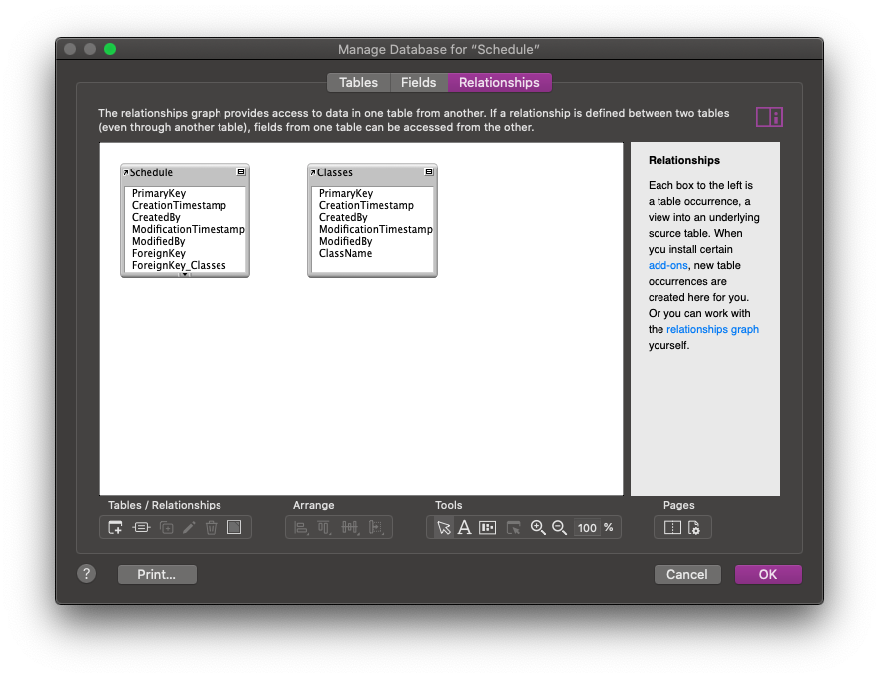
Task: Click the align top edges icon
Action: pos(324,527)
